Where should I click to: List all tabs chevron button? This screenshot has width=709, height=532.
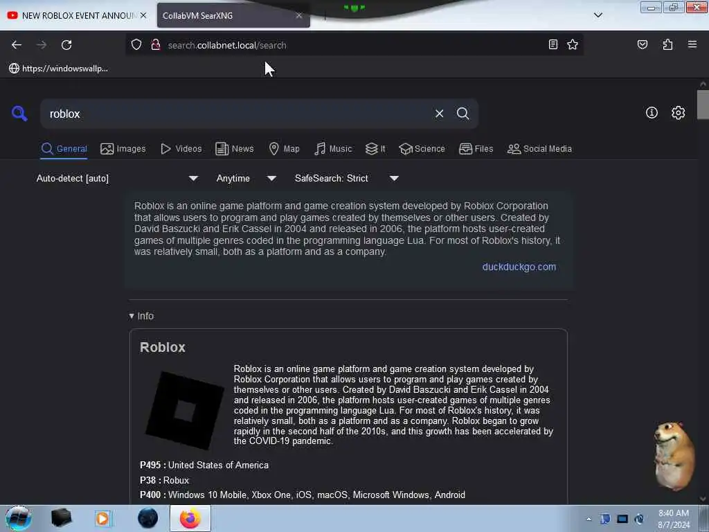[598, 15]
